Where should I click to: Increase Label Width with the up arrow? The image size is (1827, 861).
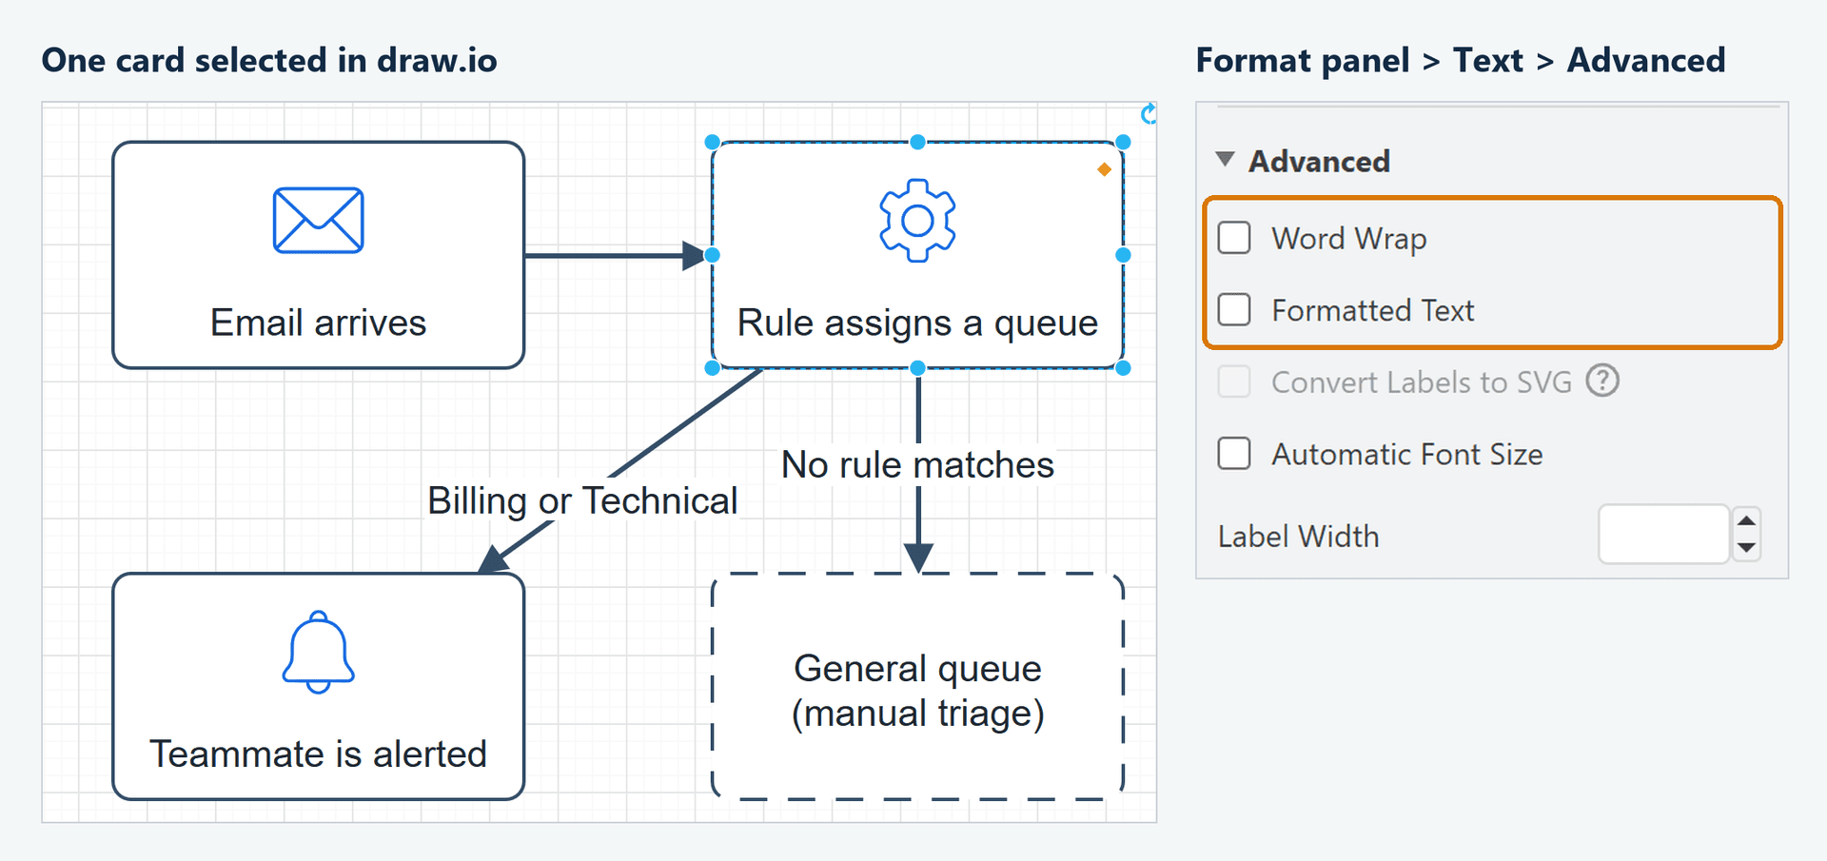[1747, 520]
